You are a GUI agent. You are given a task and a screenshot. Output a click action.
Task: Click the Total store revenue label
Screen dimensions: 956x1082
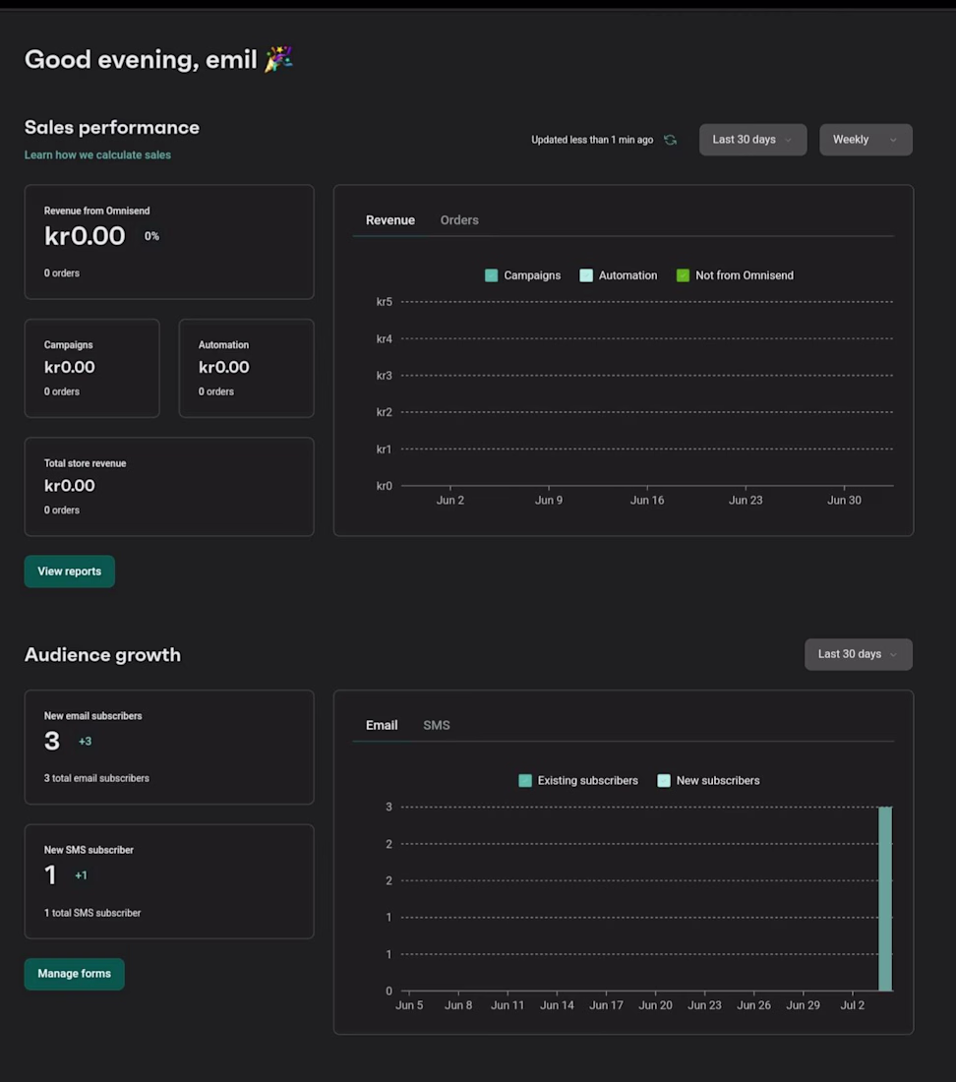(x=85, y=463)
